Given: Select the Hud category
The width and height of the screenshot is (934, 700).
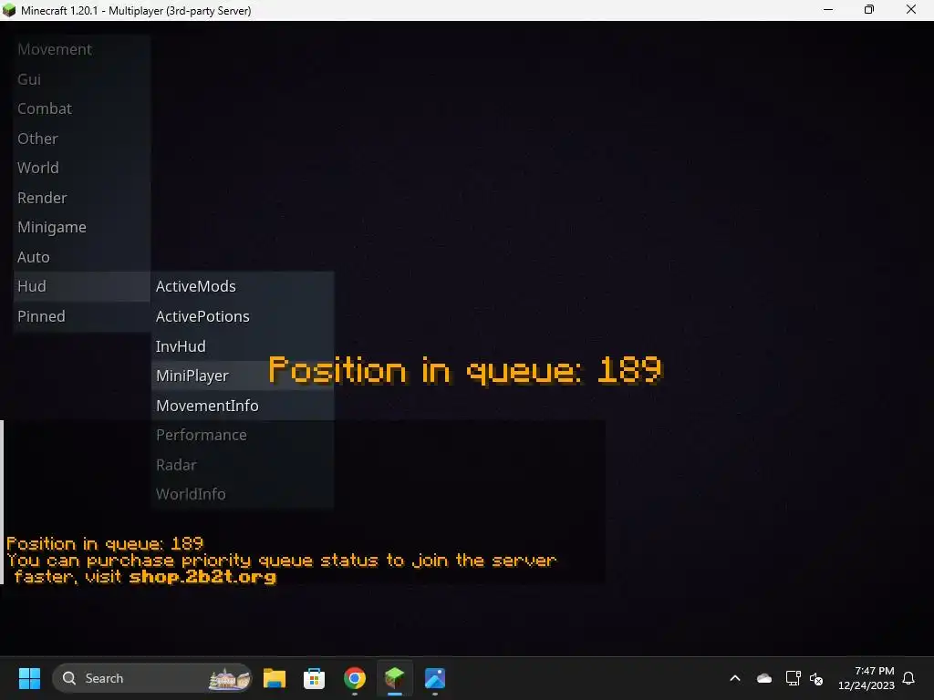Looking at the screenshot, I should [x=81, y=286].
